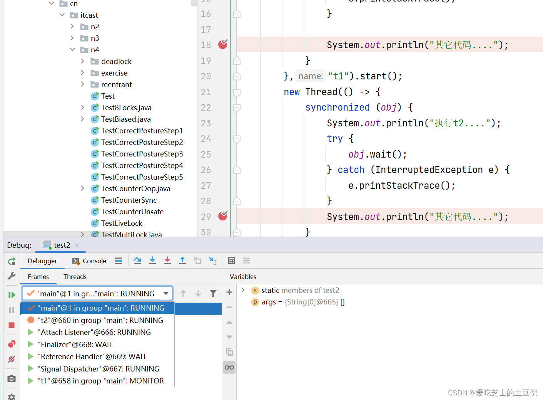The width and height of the screenshot is (543, 400).
Task: Click the Force Step Into red arrow icon
Action: (167, 261)
